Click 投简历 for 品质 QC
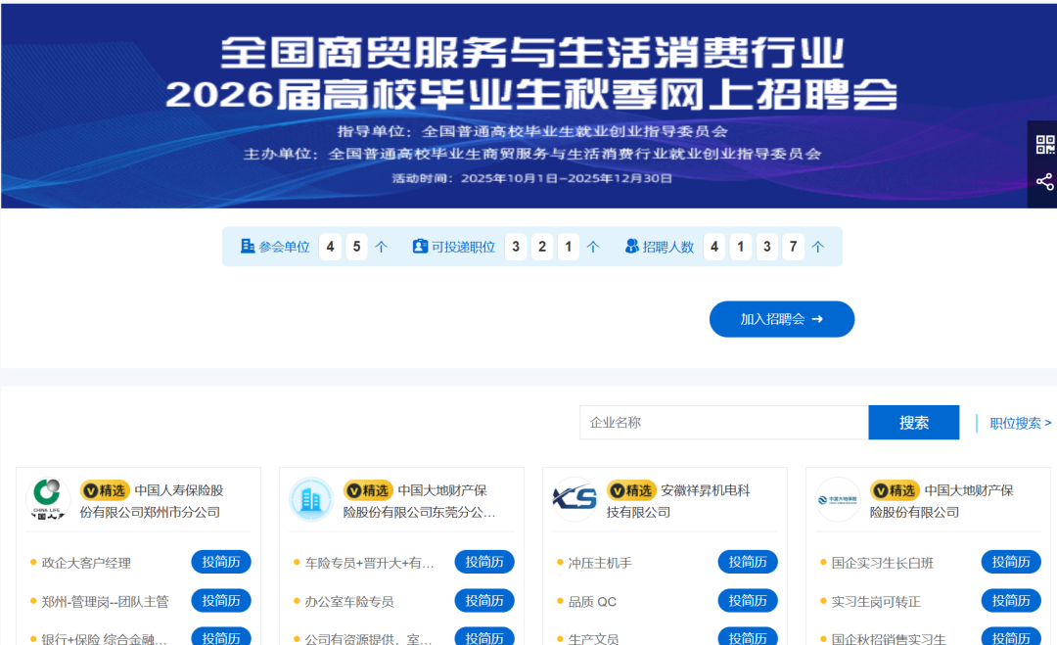Image resolution: width=1057 pixels, height=645 pixels. pyautogui.click(x=748, y=601)
